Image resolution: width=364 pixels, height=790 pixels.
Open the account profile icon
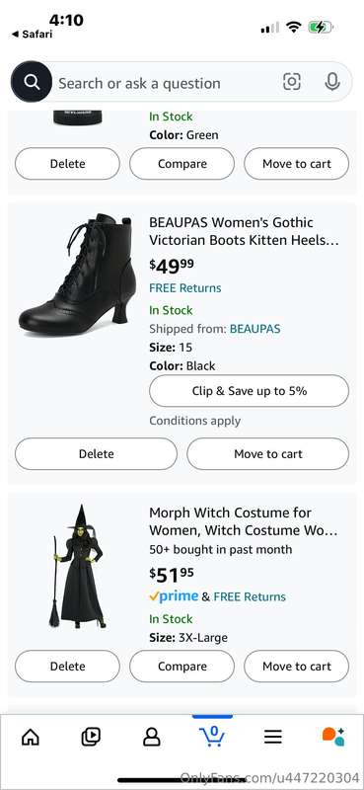(x=151, y=737)
